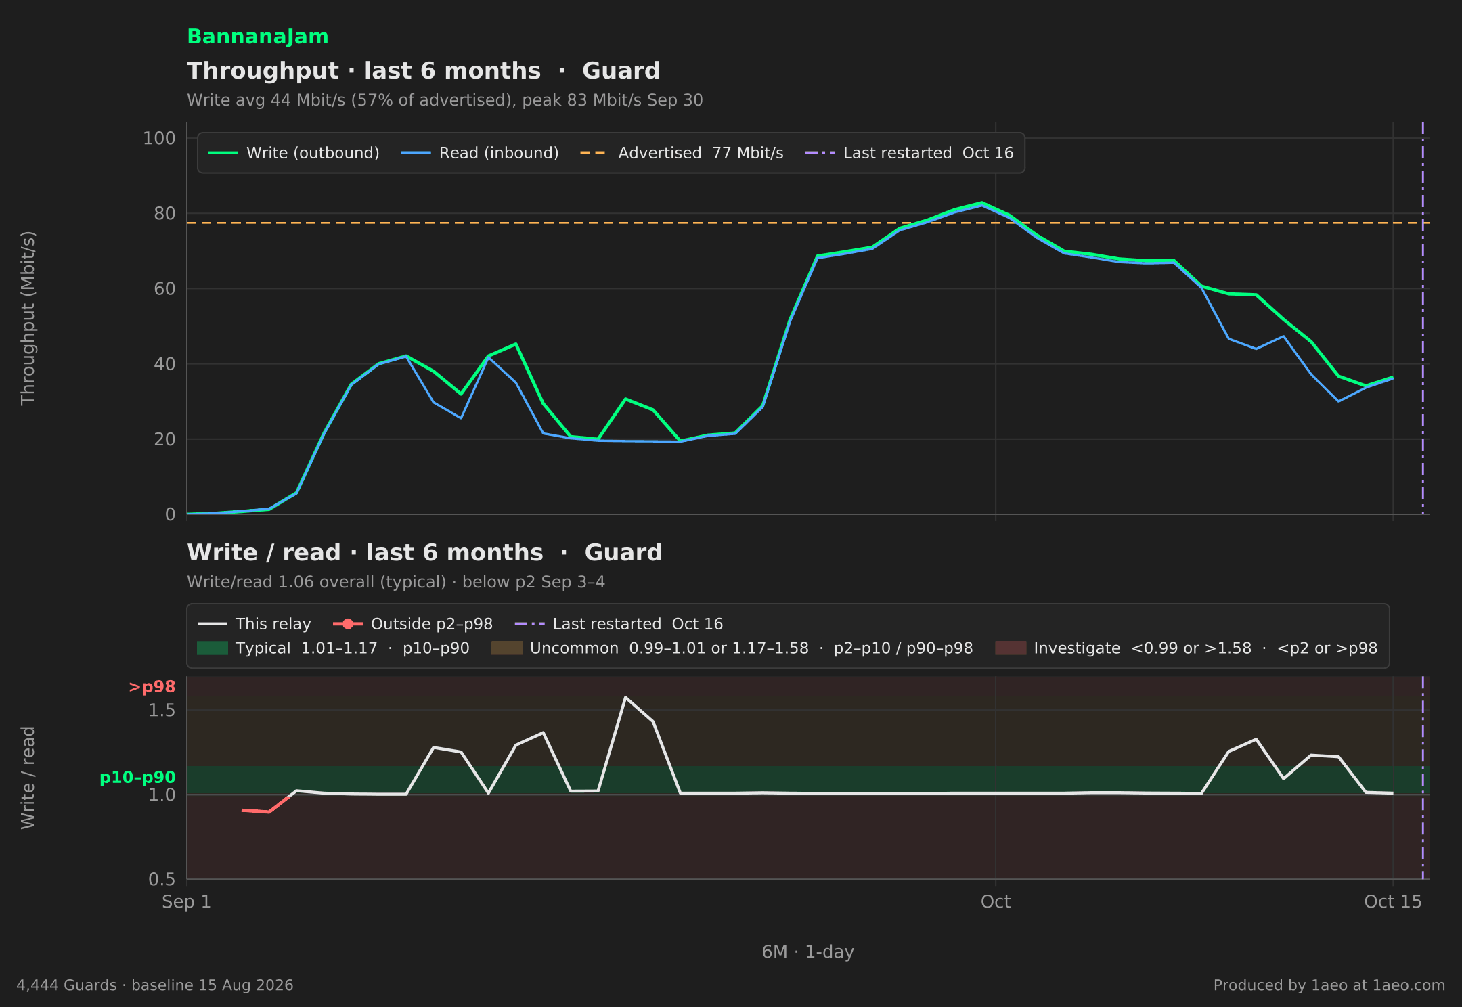Screen dimensions: 1462x1007
Task: Click the Read (inbound) legend entry
Action: tap(480, 153)
